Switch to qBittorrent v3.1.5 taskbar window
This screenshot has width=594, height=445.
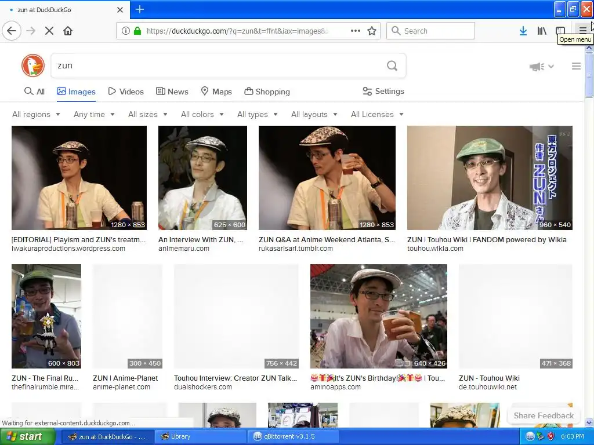point(293,436)
